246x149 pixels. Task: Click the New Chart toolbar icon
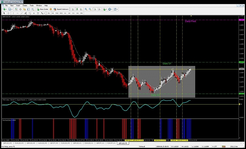(x=4, y=9)
